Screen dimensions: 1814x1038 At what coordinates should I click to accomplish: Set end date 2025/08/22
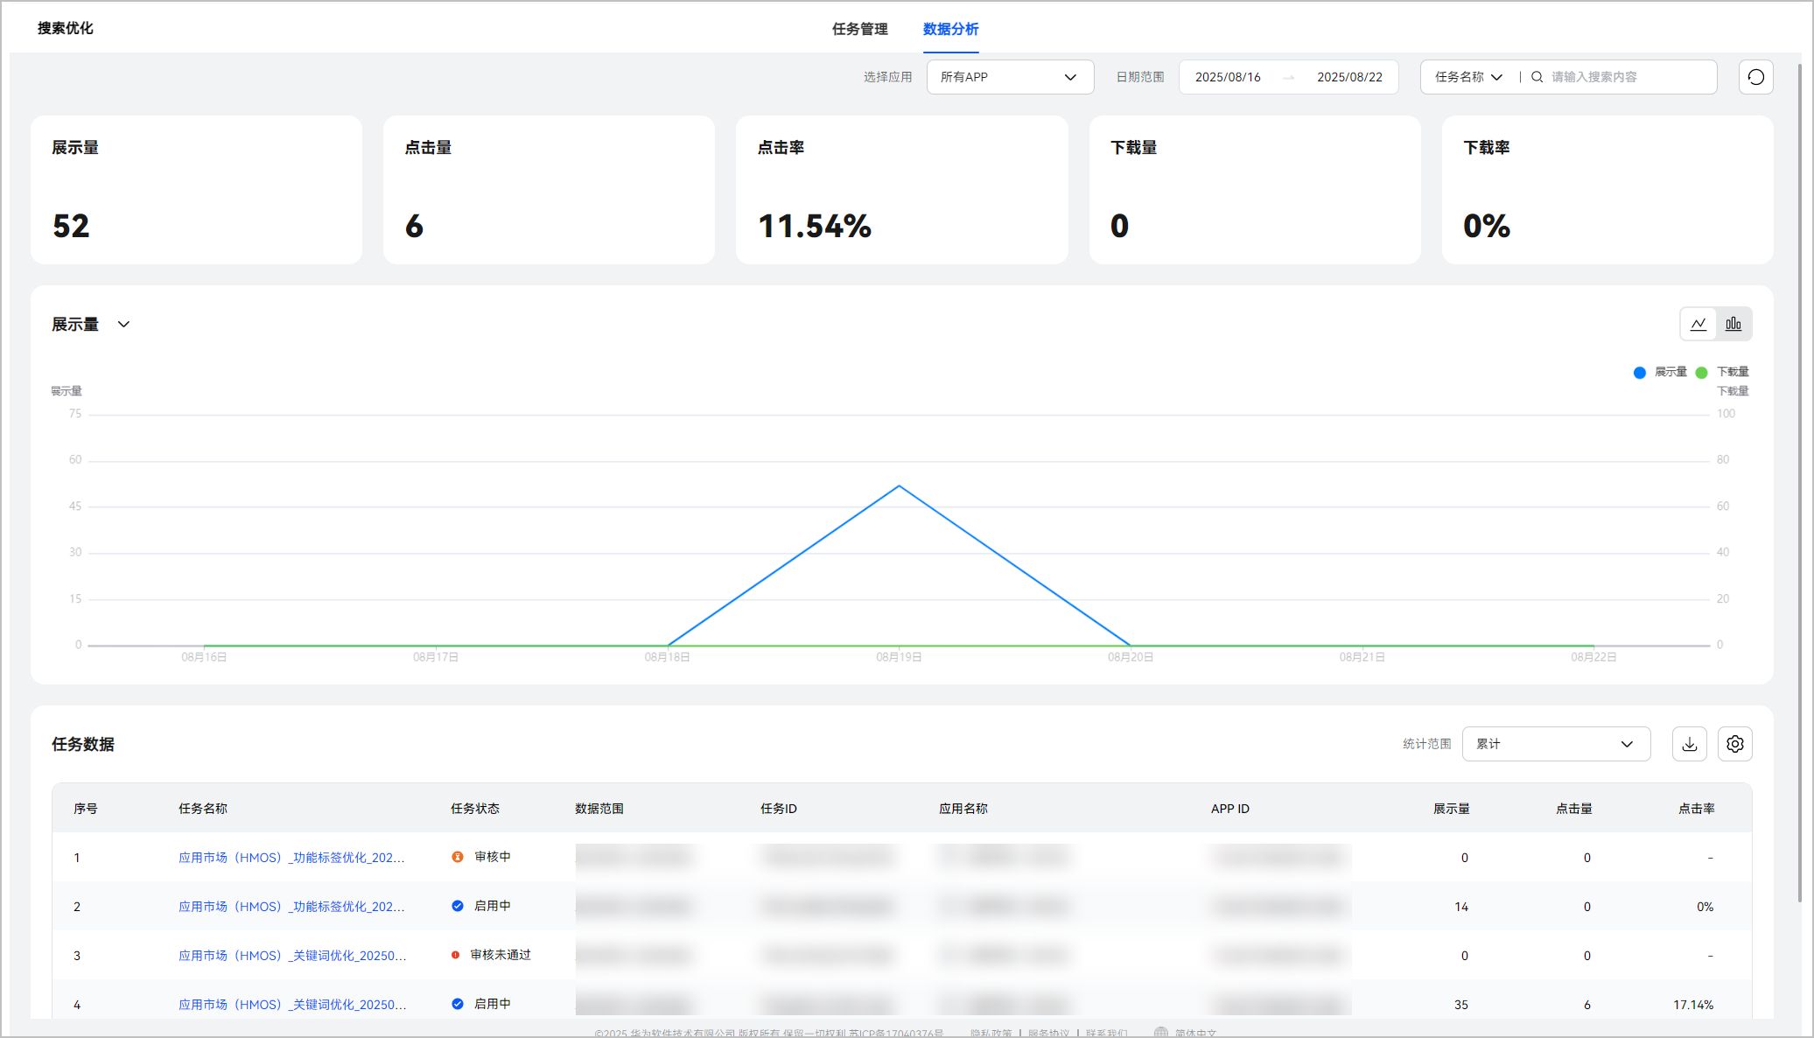coord(1349,77)
